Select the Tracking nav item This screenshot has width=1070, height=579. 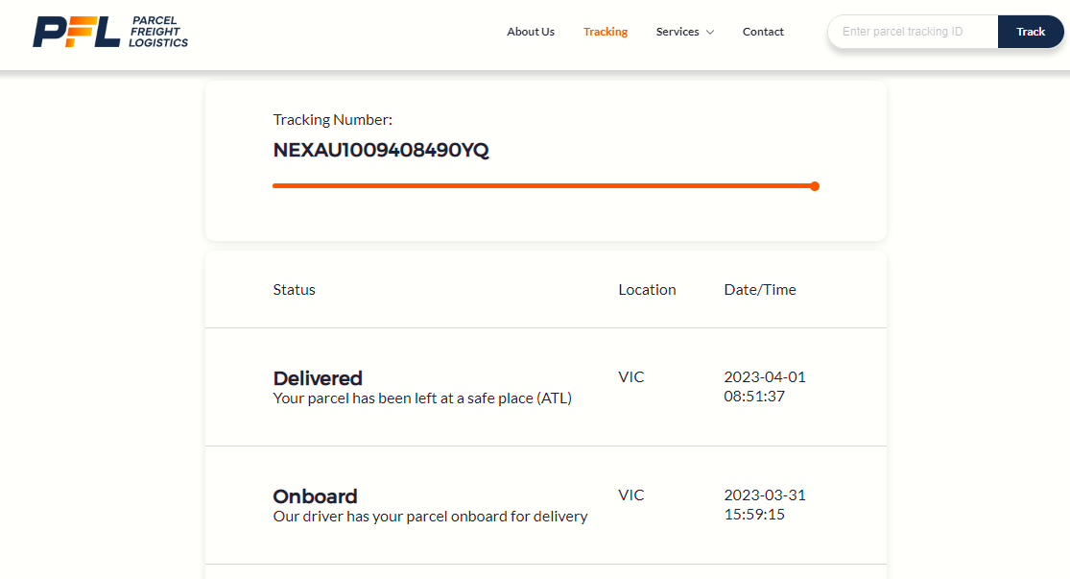(606, 32)
